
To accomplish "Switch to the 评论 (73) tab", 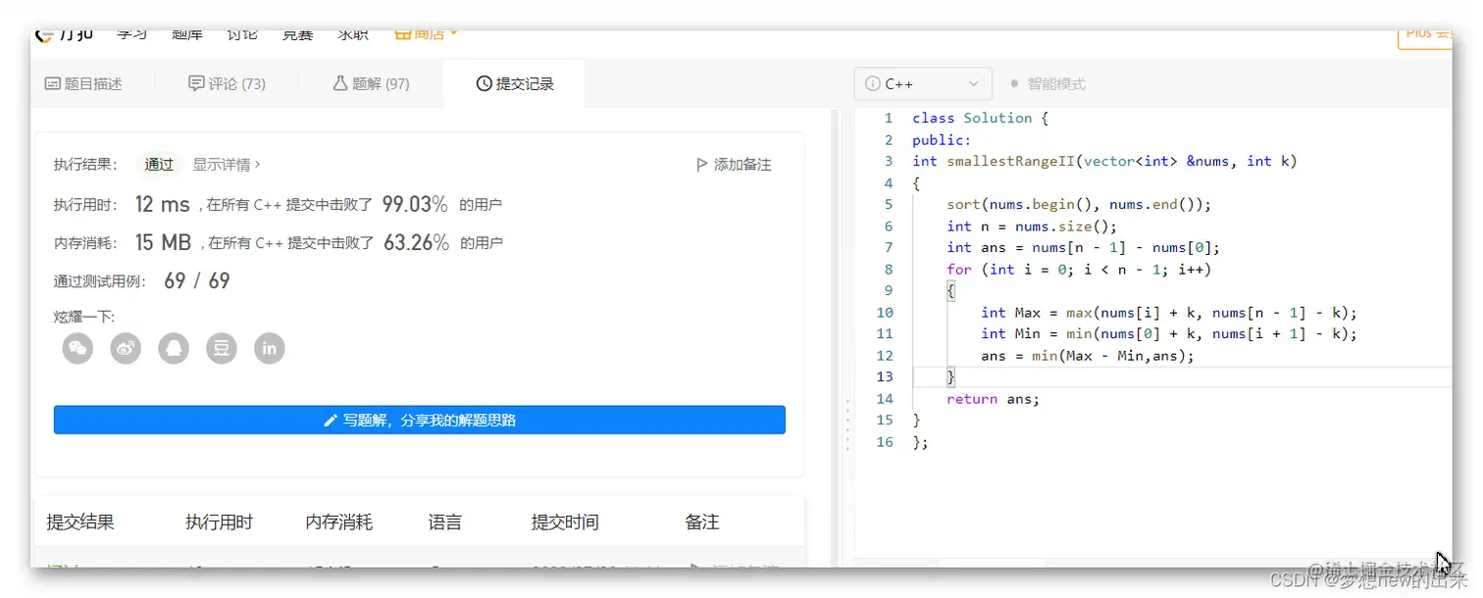I will pyautogui.click(x=227, y=83).
